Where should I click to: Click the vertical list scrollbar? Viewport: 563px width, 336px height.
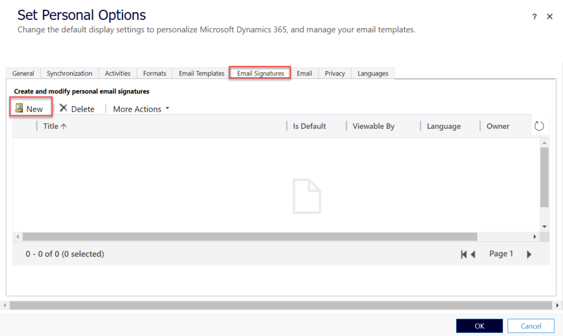[x=544, y=177]
